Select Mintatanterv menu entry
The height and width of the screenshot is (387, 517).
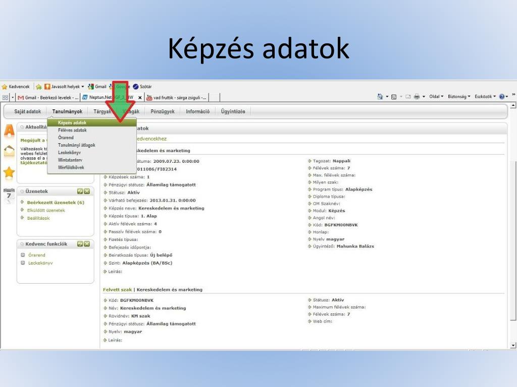[x=92, y=160]
